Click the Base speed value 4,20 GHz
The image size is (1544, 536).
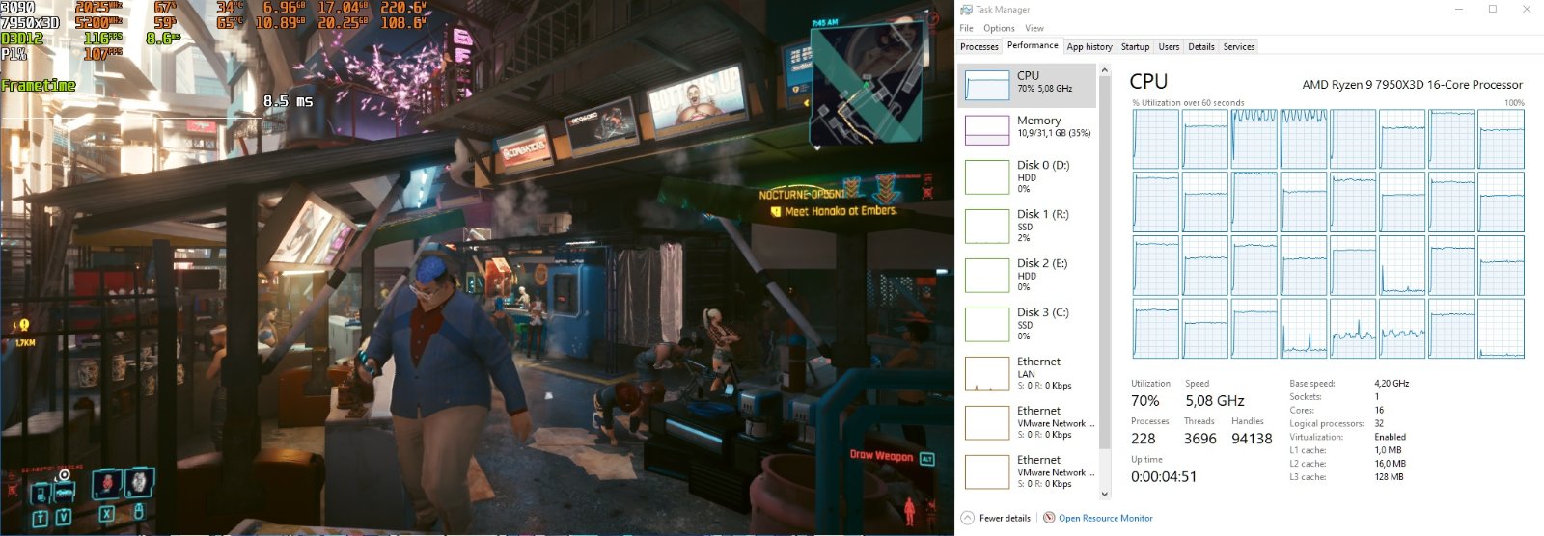(x=1392, y=384)
